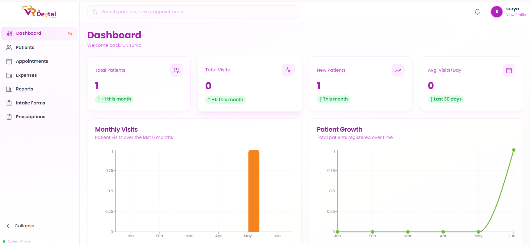Click the Avg. Visits/Day calendar icon
The width and height of the screenshot is (530, 245).
(x=509, y=70)
